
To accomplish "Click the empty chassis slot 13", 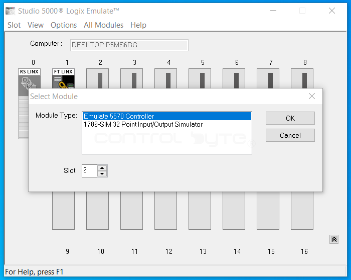I will (200, 211).
